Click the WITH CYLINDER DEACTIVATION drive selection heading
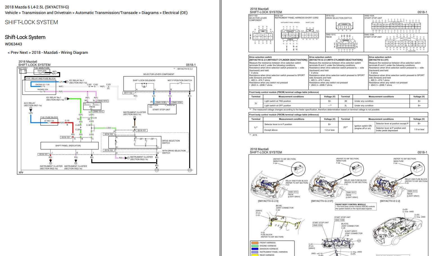433x256 pixels. pyautogui.click(x=336, y=60)
